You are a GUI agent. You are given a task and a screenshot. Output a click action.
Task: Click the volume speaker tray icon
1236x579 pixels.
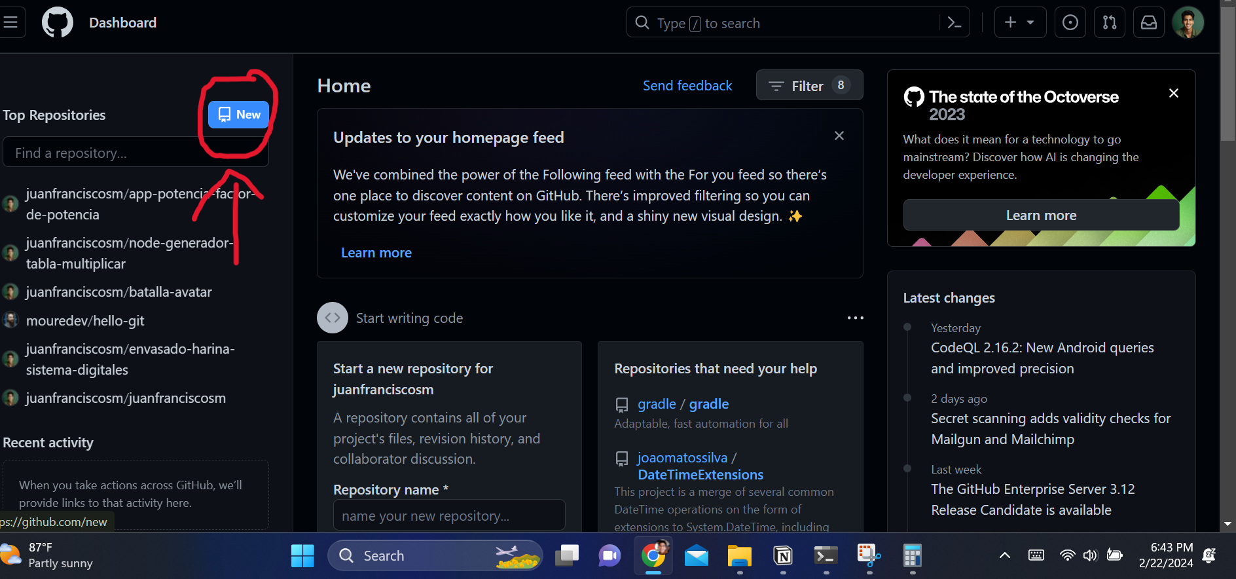[x=1090, y=556]
